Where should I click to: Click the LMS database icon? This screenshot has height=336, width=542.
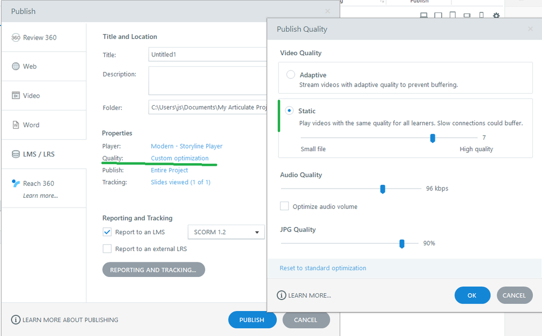(x=16, y=154)
